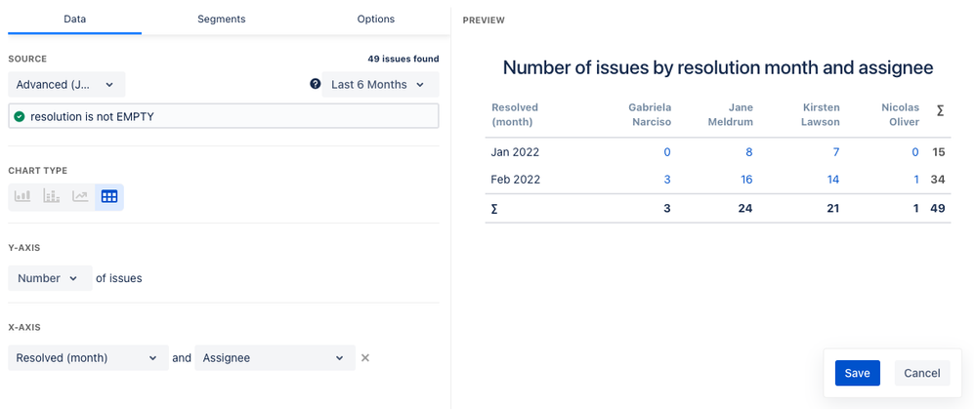Viewport: 976px width, 410px height.
Task: Open Feb 2022 Nicolas Oliver value 1
Action: 915,180
